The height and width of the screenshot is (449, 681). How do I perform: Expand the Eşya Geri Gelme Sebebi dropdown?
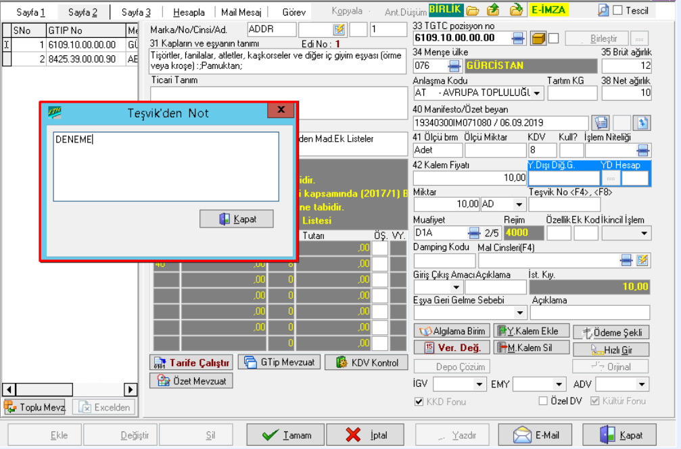pos(520,313)
